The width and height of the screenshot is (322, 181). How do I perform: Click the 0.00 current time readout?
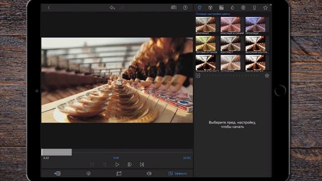[x=116, y=158]
